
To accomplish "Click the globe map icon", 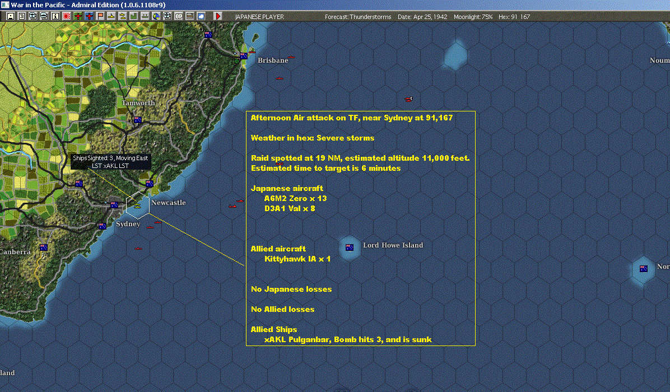I will [x=156, y=16].
